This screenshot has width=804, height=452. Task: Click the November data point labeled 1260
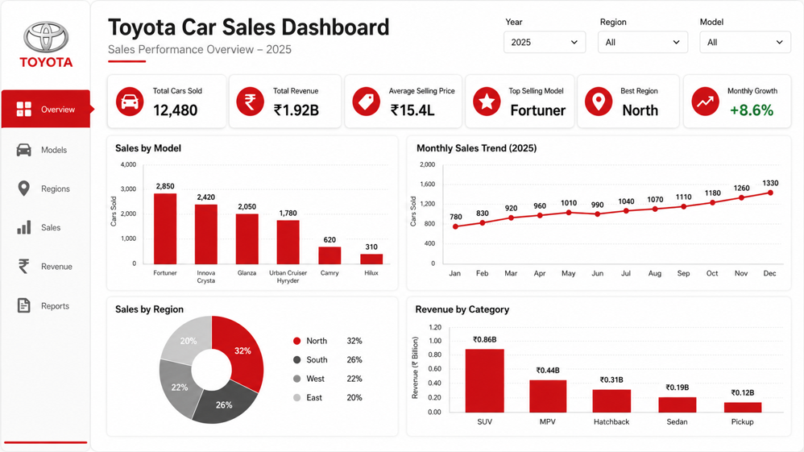pyautogui.click(x=741, y=197)
